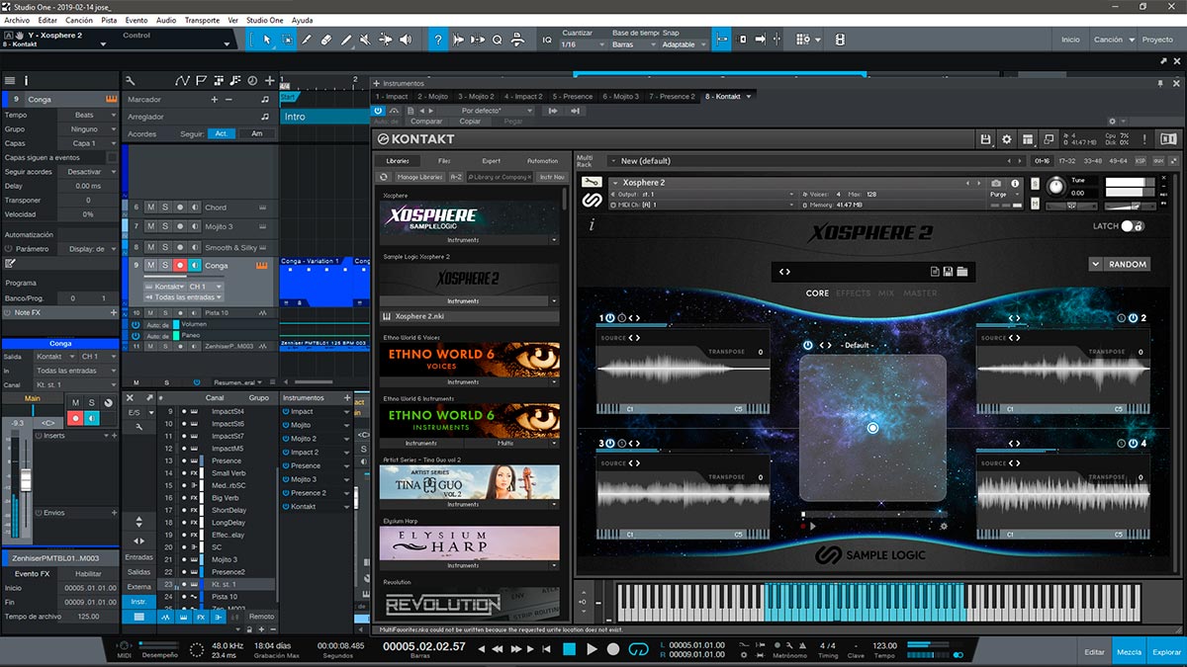
Task: Open the Archivo menu
Action: tap(17, 20)
